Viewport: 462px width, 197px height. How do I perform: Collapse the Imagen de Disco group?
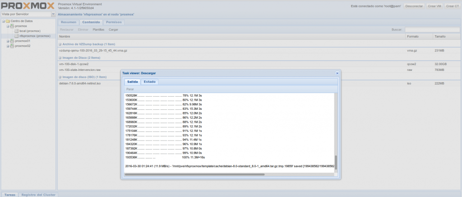[60, 58]
